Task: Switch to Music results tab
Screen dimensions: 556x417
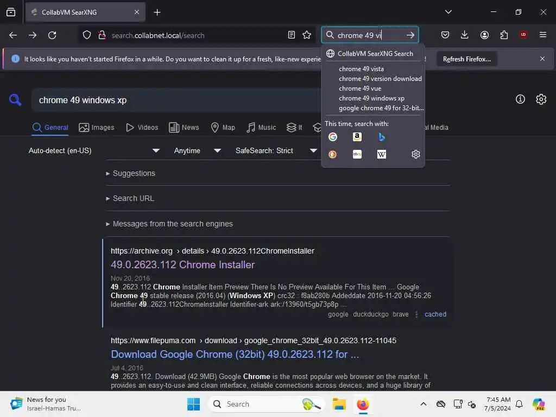Action: (x=261, y=128)
